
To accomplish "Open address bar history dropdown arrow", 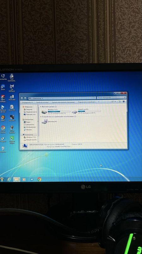I will 92,98.
